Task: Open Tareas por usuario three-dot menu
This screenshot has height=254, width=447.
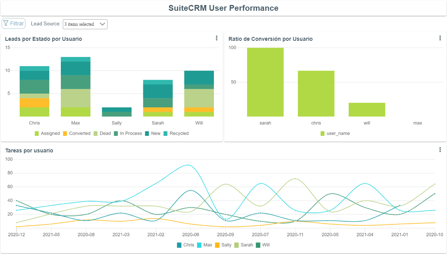Action: [x=440, y=150]
